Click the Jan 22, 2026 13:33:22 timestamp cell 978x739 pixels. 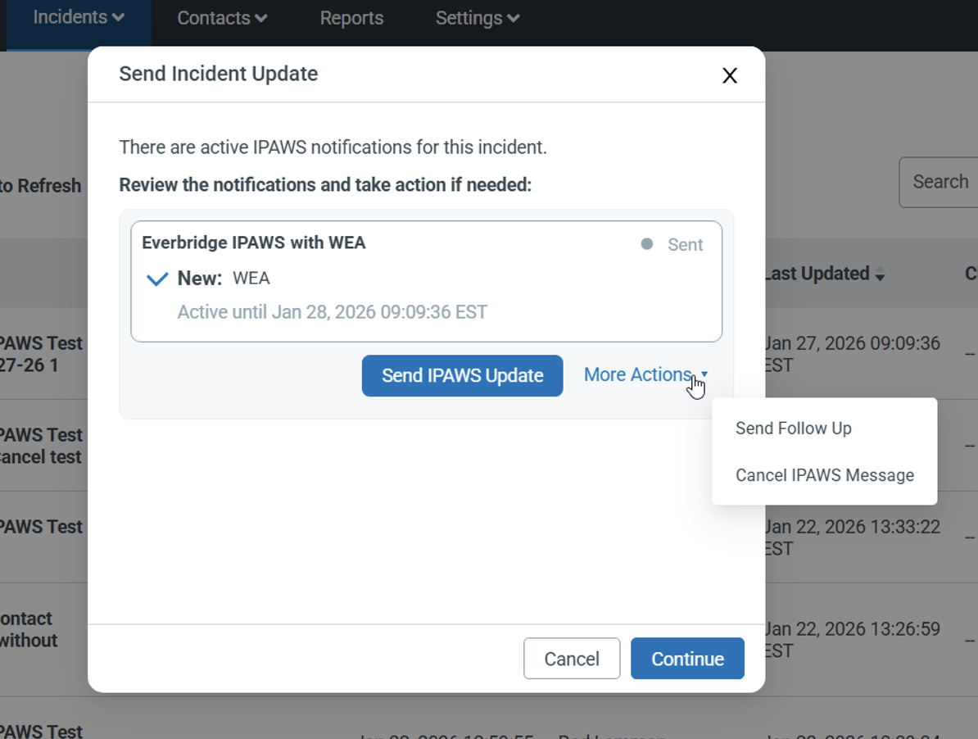point(852,537)
